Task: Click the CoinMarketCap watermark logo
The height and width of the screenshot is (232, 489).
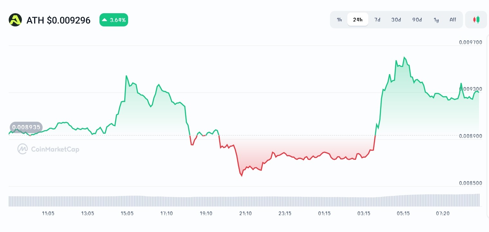Action: (x=48, y=149)
